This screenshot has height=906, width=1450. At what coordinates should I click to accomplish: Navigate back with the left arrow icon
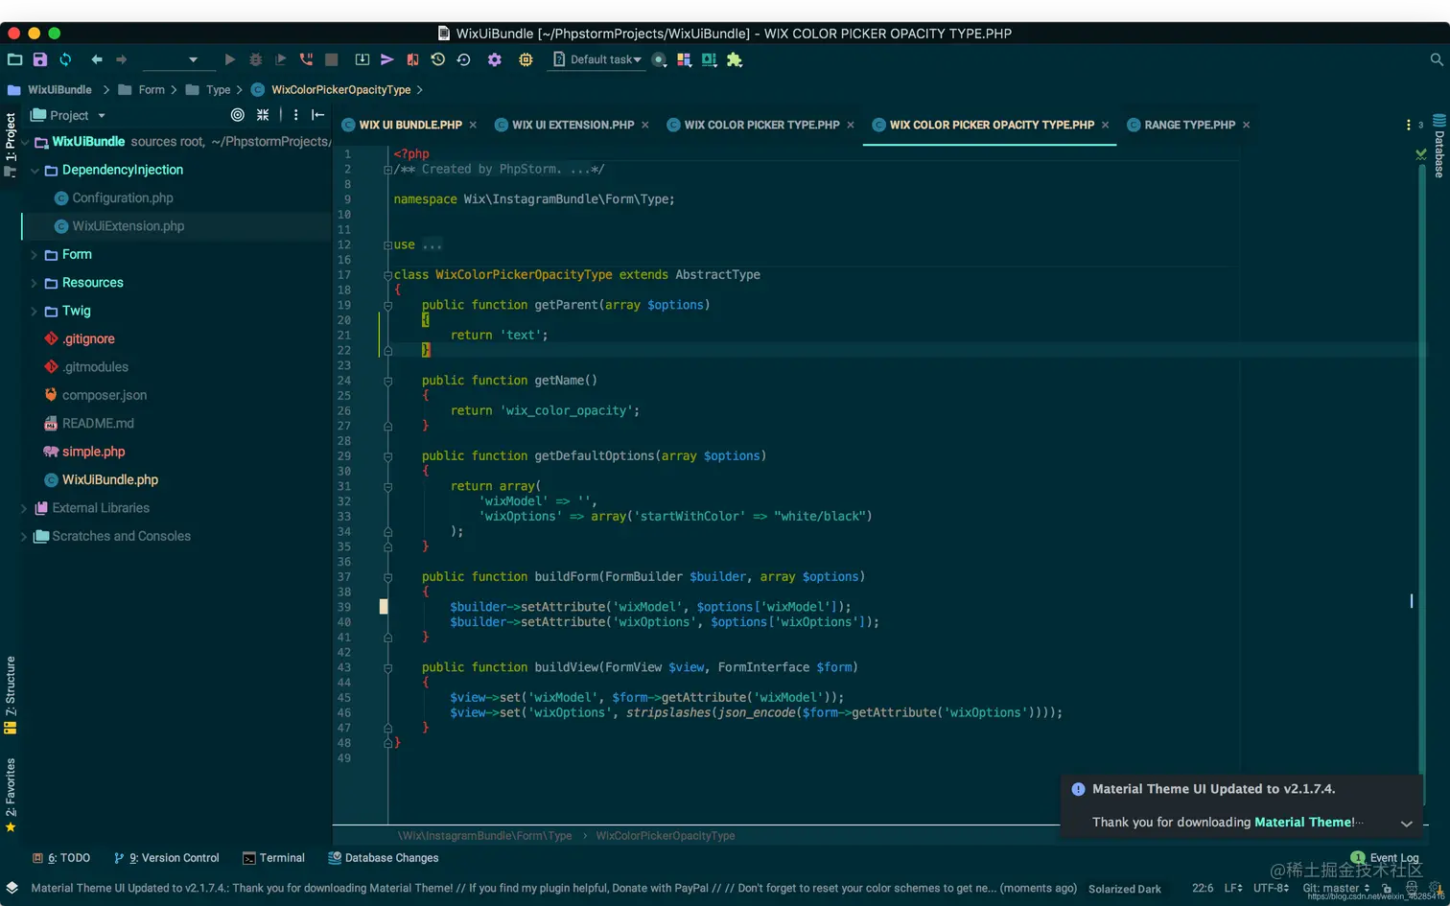[x=97, y=59]
